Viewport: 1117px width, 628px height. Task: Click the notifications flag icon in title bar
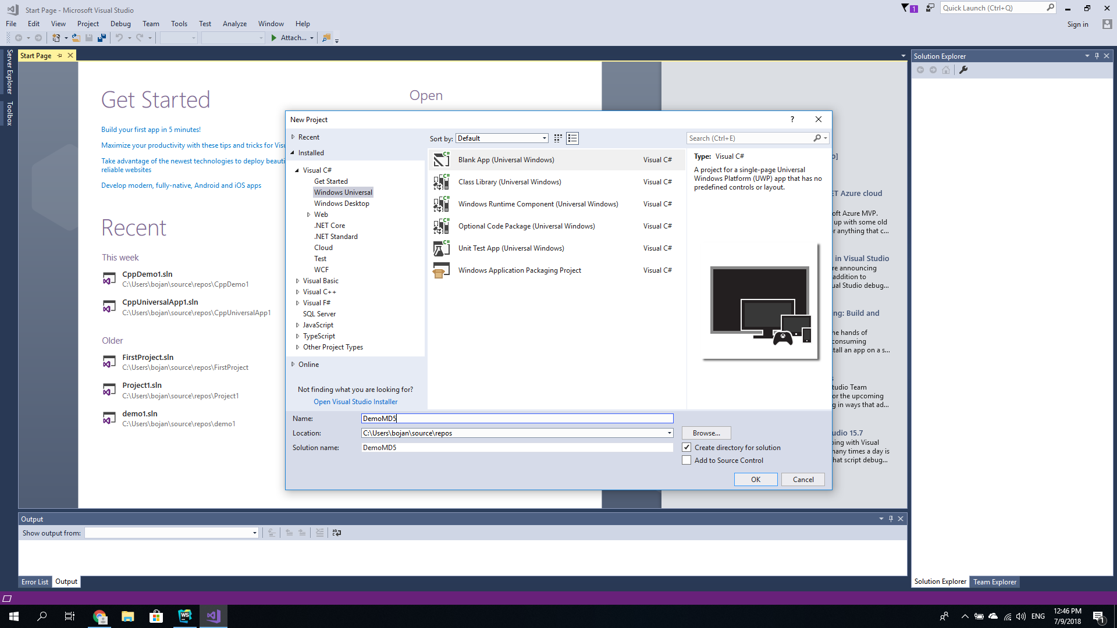(905, 8)
